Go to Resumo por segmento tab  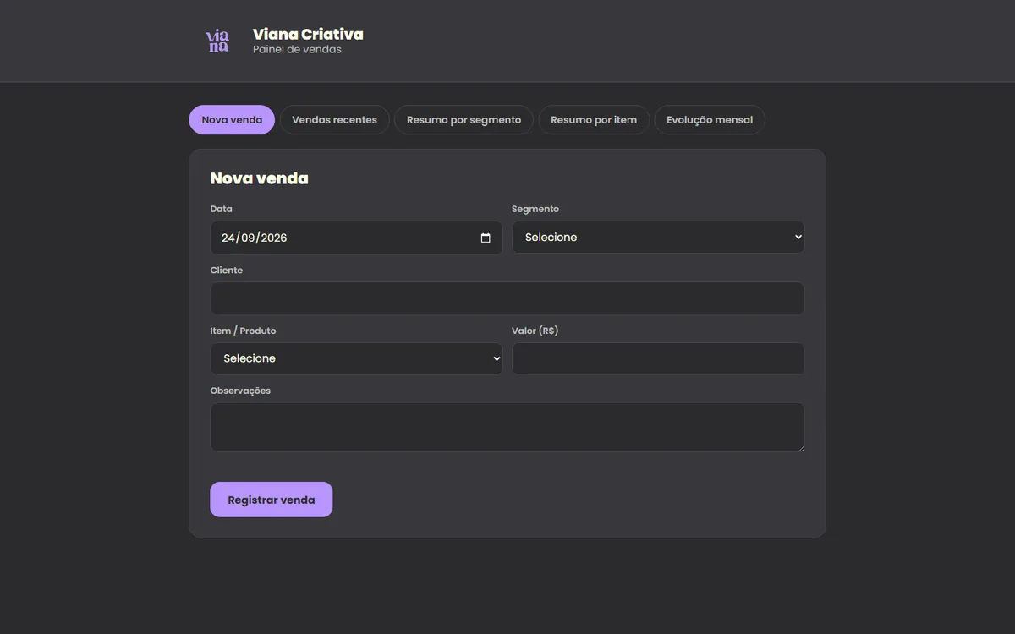click(464, 120)
